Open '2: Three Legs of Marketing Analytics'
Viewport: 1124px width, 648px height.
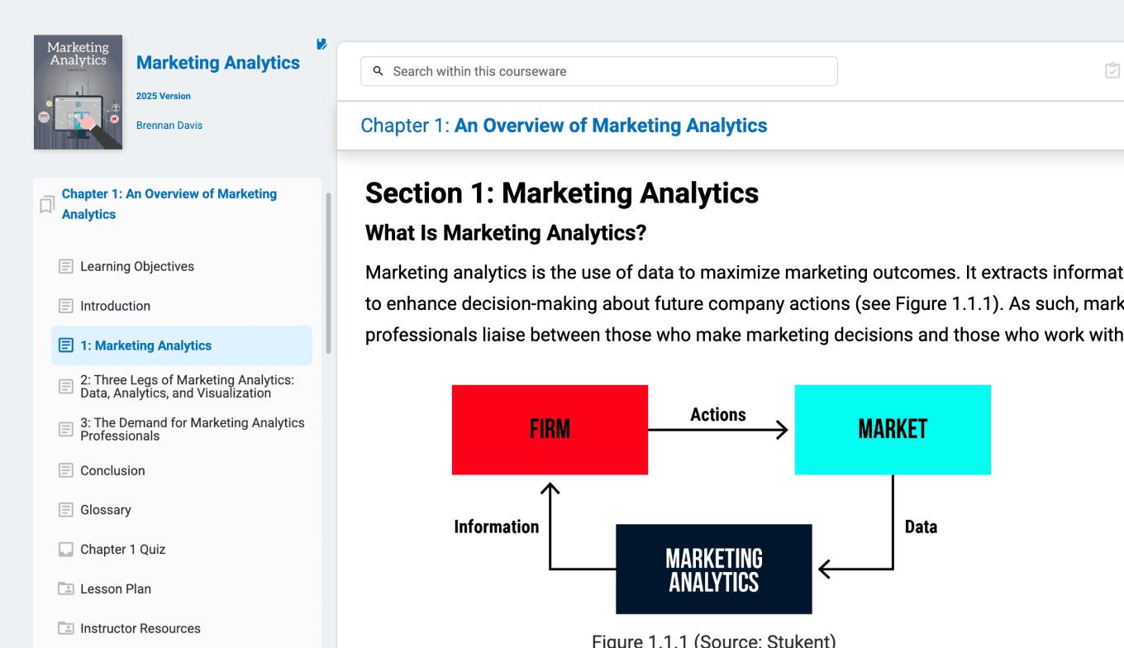[x=187, y=387]
